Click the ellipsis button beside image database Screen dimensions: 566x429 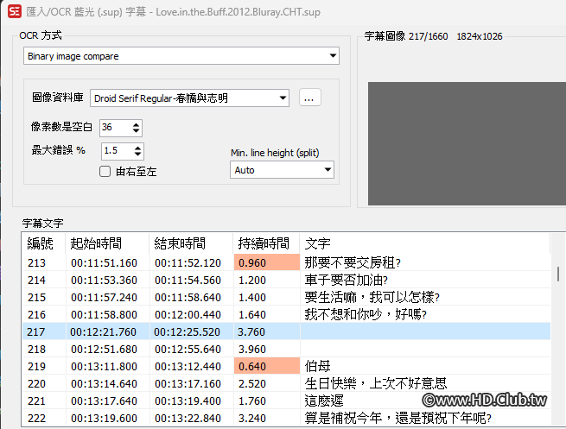[309, 98]
